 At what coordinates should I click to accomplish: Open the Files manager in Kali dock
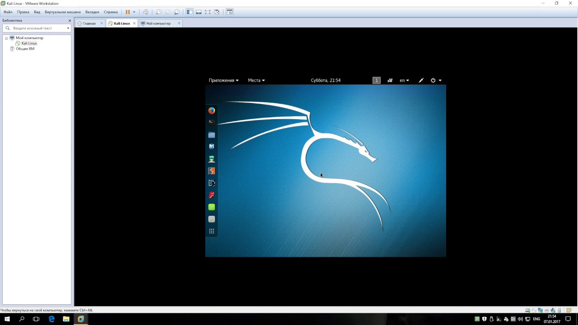(x=211, y=135)
